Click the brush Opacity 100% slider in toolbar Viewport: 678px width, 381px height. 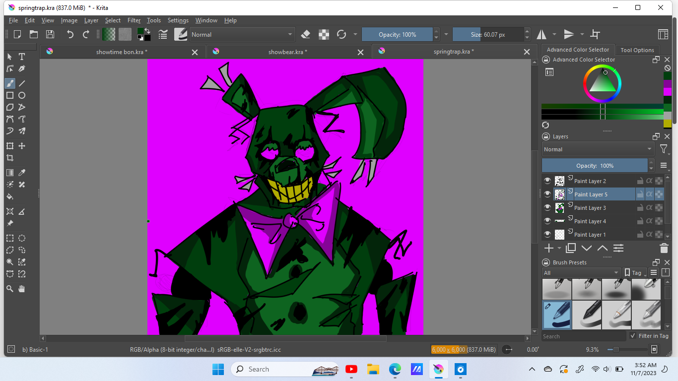pyautogui.click(x=398, y=34)
